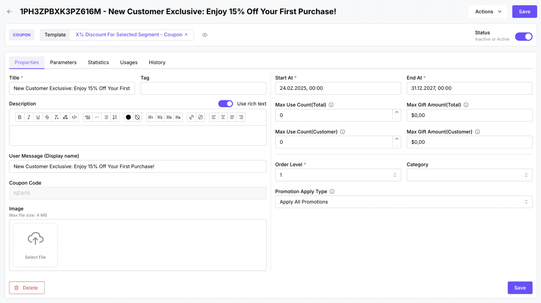Switch to the Properties tab
The image size is (541, 303).
coord(27,62)
